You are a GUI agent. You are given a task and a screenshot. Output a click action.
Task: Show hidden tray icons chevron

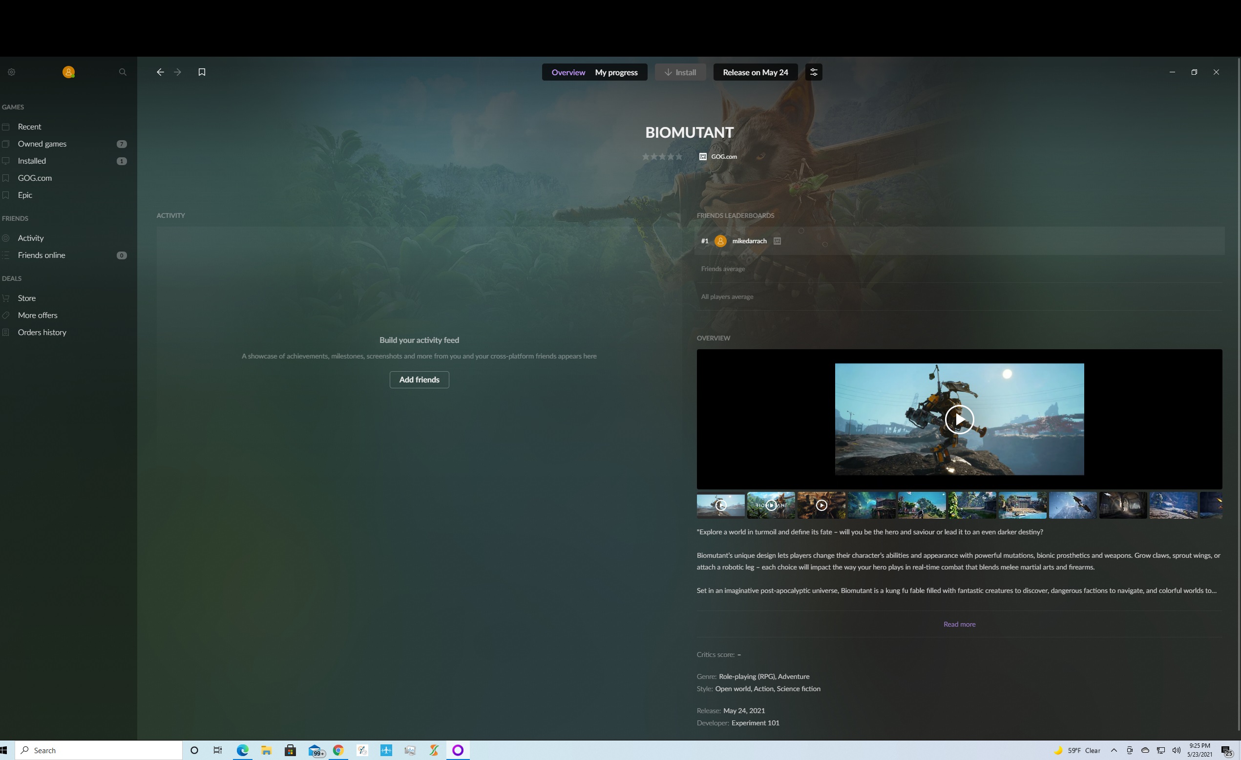pyautogui.click(x=1114, y=750)
